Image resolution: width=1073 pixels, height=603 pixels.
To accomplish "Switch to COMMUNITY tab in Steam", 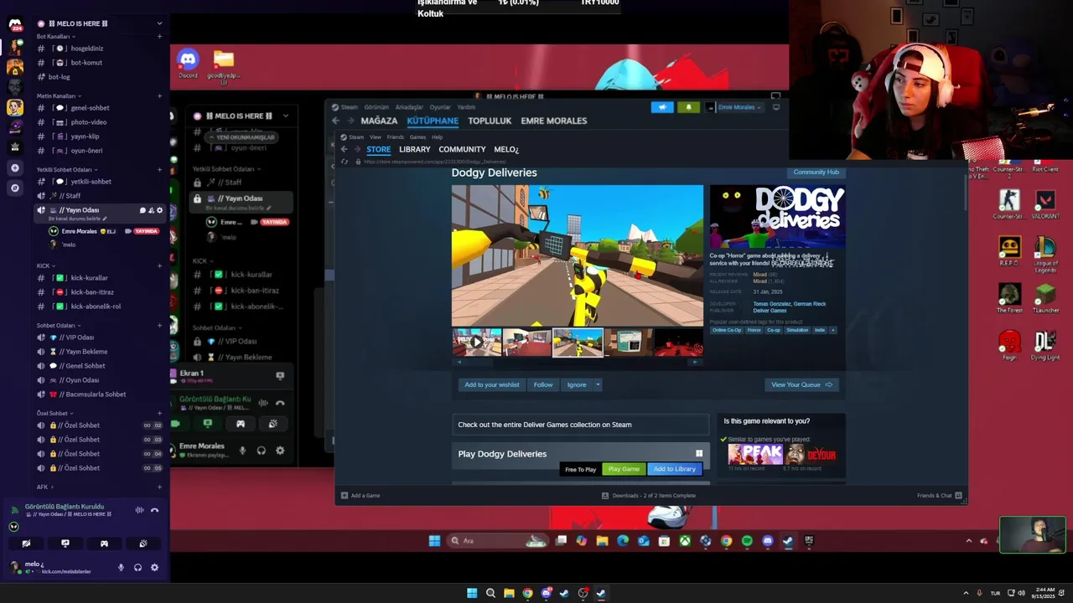I will (x=462, y=149).
